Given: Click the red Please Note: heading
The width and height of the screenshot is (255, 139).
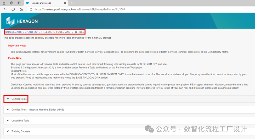Looking at the screenshot, I should [x=15, y=58].
